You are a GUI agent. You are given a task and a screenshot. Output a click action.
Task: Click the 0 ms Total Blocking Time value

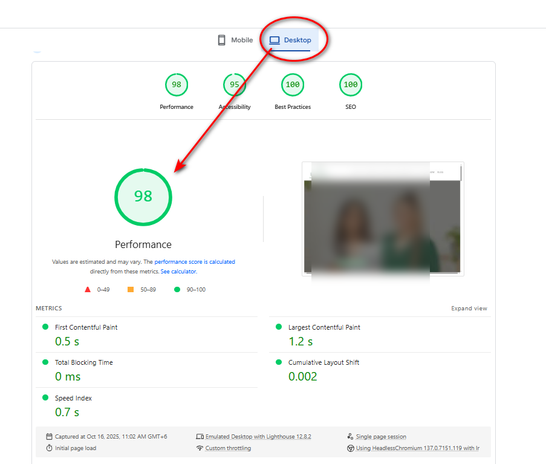[68, 376]
